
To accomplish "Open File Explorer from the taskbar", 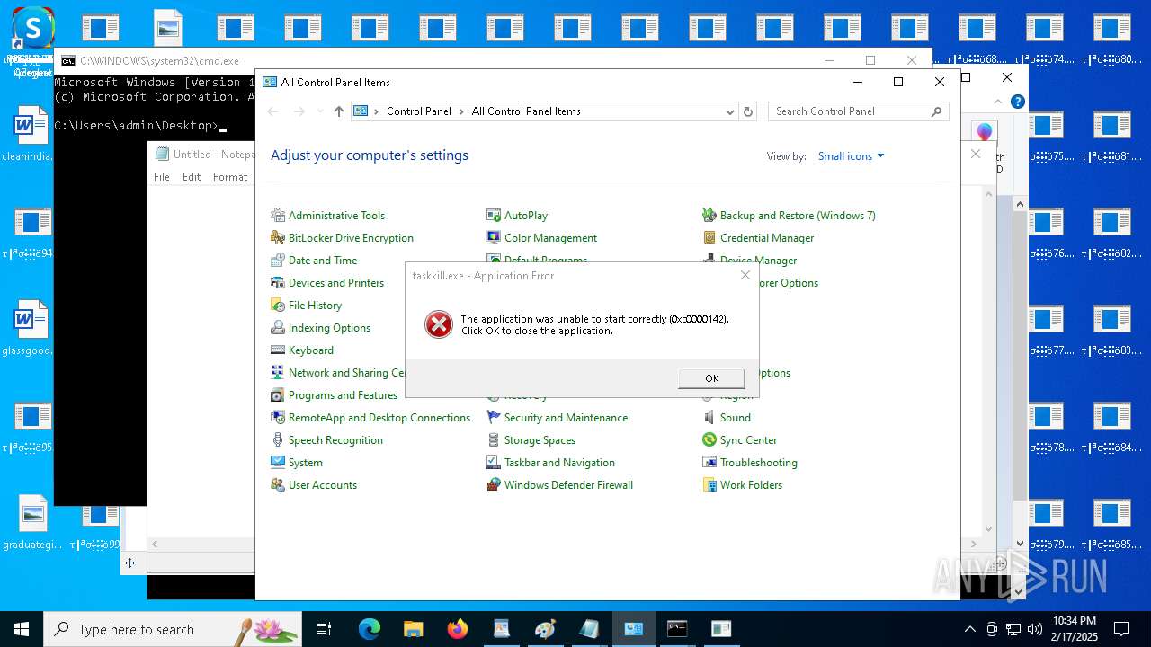I will (x=413, y=629).
